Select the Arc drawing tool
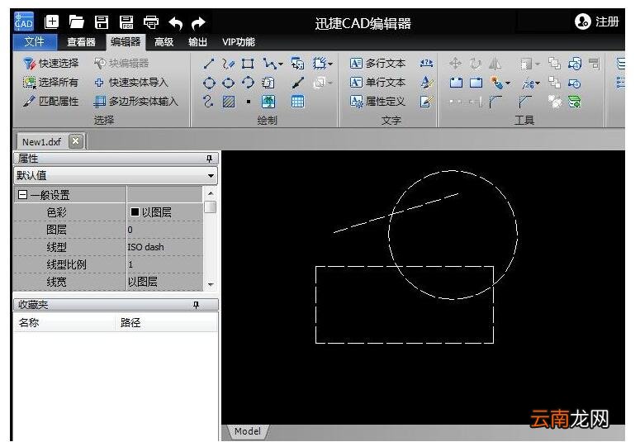 coord(248,83)
